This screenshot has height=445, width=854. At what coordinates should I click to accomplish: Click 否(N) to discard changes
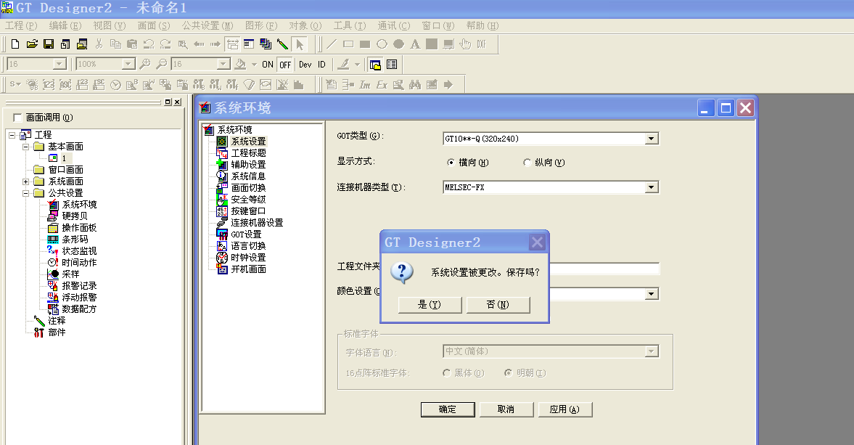pyautogui.click(x=498, y=305)
